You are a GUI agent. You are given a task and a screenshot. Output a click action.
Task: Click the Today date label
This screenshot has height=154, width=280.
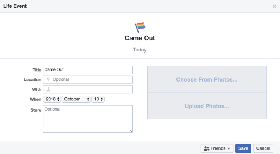pyautogui.click(x=140, y=50)
